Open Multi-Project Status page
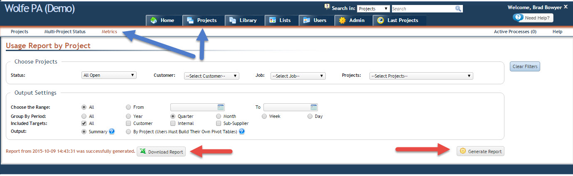This screenshot has width=573, height=176. [x=65, y=32]
